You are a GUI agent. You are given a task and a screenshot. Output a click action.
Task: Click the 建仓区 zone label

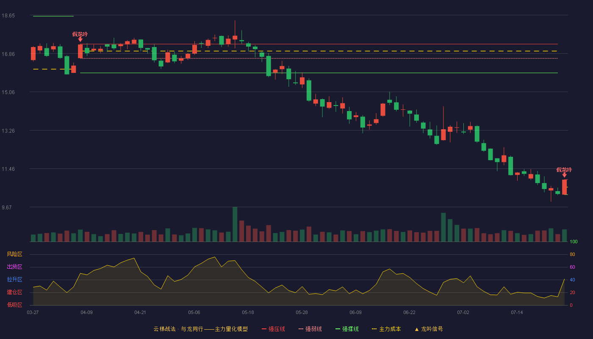[x=15, y=292]
